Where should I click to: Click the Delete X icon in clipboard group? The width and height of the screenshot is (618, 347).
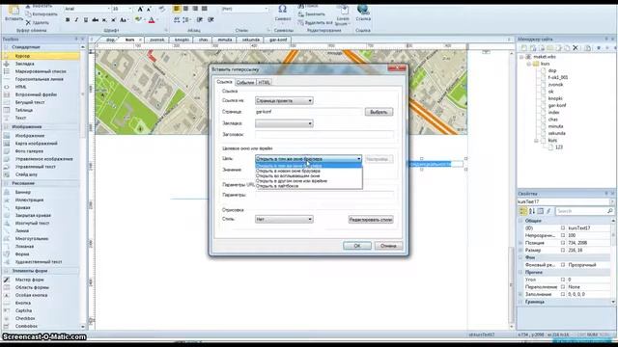pos(28,23)
